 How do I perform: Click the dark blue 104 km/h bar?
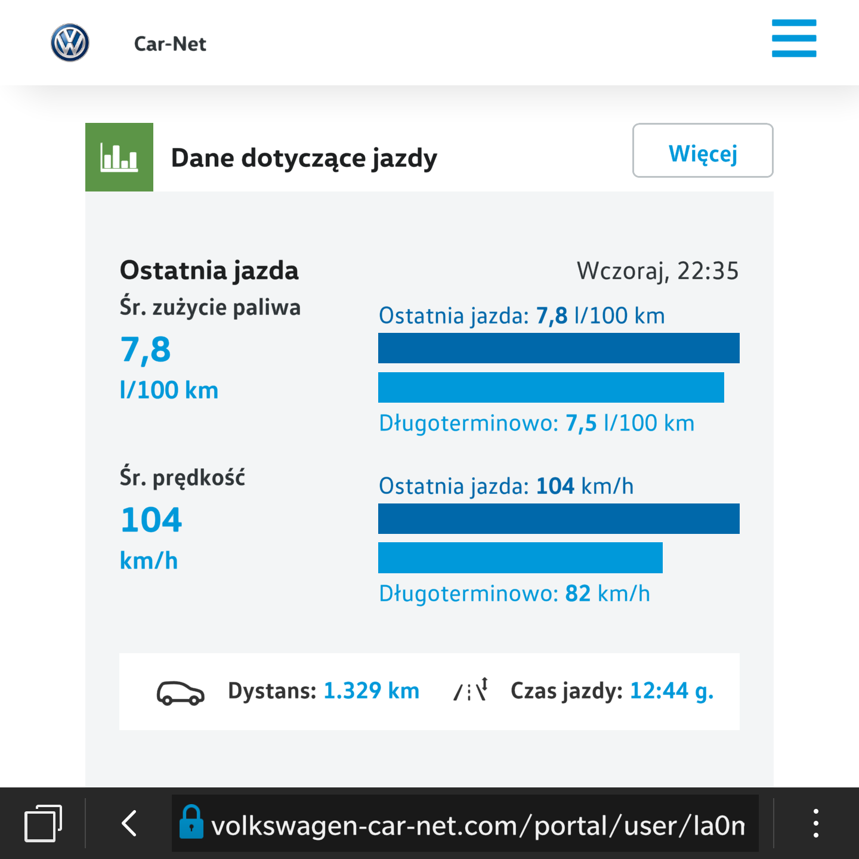[x=558, y=518]
